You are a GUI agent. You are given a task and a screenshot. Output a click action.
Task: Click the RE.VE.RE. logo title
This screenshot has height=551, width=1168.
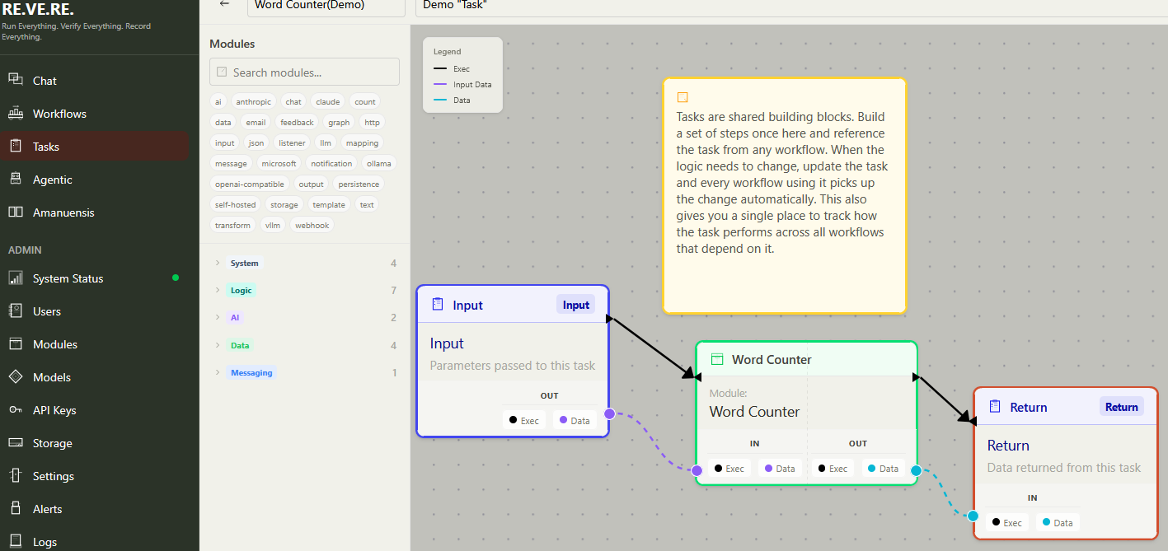click(37, 10)
